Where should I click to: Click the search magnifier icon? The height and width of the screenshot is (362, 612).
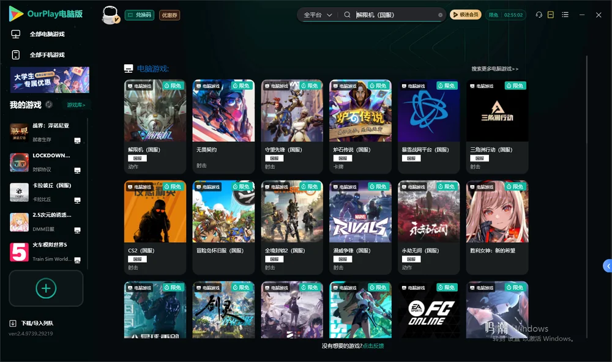347,15
